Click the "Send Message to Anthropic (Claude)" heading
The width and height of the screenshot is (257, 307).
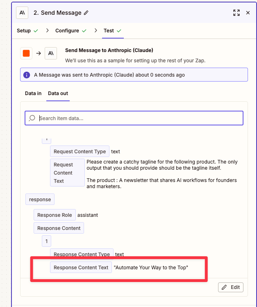tap(109, 50)
